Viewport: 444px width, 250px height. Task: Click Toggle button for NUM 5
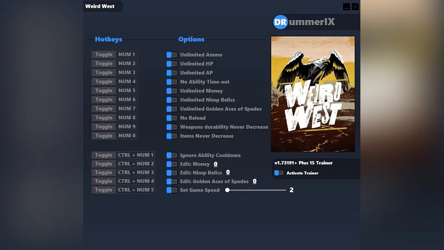coord(104,90)
